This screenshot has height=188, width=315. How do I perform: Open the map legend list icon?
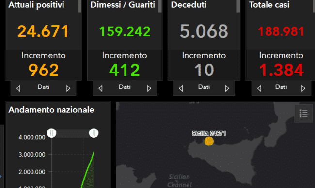click(303, 114)
